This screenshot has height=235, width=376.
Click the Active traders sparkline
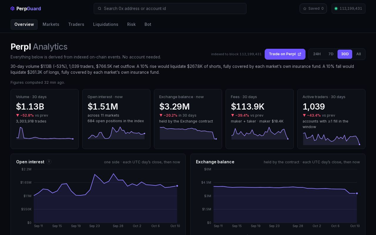pos(331,139)
